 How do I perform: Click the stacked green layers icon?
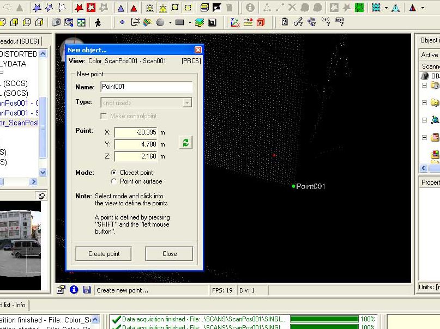[200, 22]
